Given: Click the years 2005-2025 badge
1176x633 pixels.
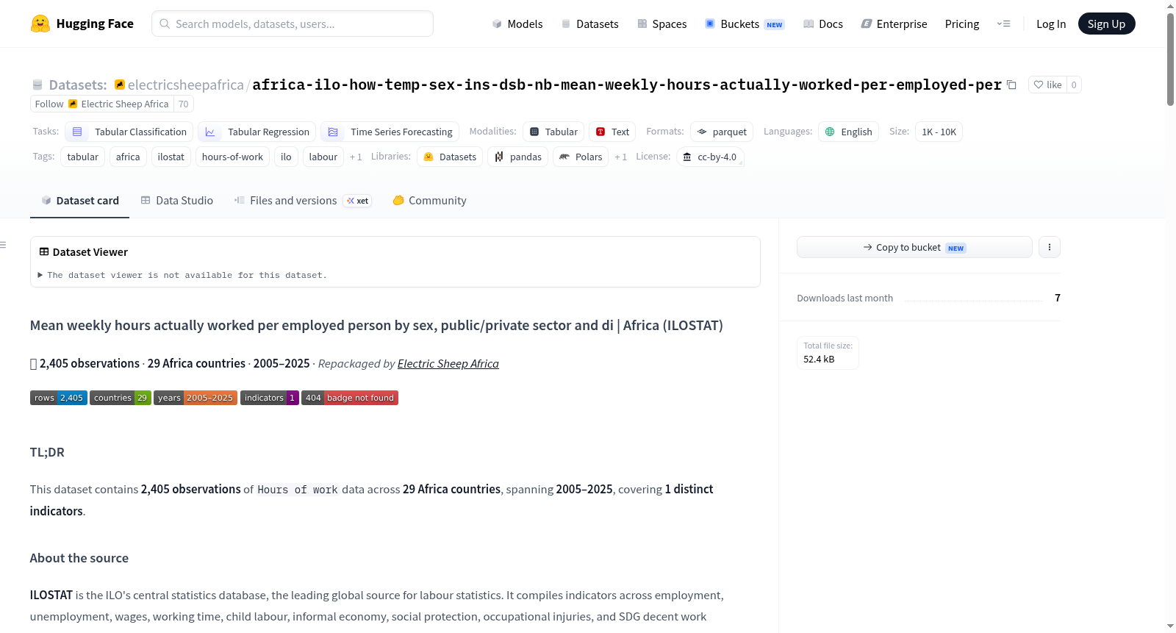Looking at the screenshot, I should coord(196,398).
